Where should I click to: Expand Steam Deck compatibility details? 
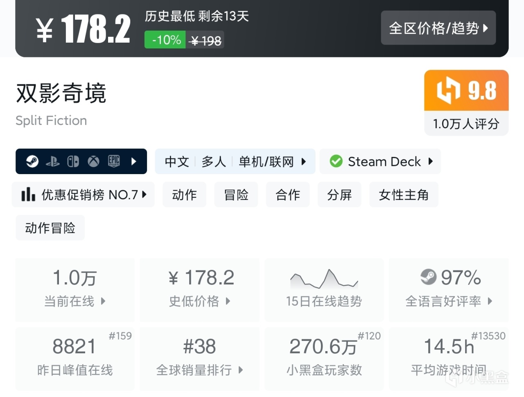click(x=380, y=161)
